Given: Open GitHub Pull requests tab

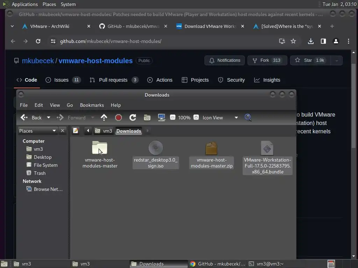Looking at the screenshot, I should pos(114,80).
